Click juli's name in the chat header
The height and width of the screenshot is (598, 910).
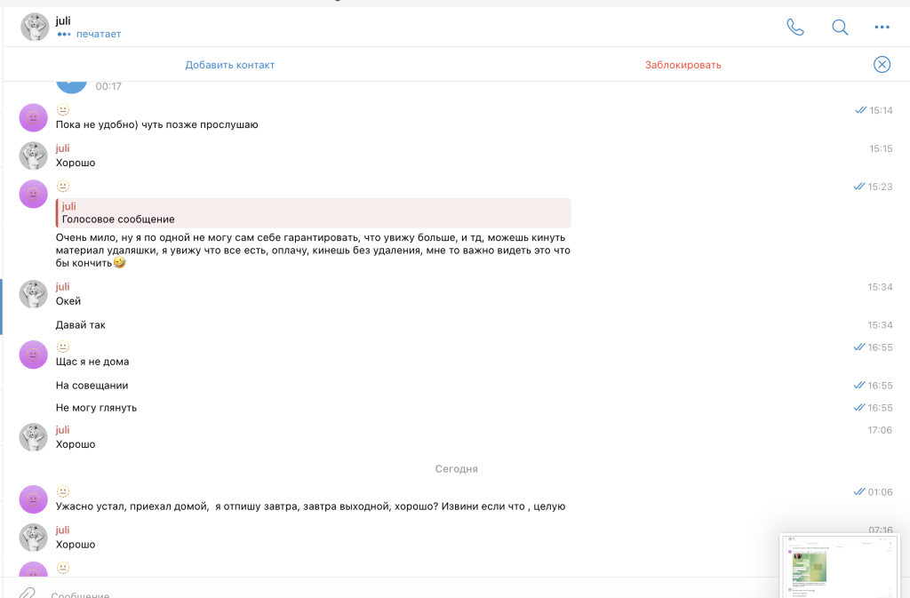click(x=63, y=20)
